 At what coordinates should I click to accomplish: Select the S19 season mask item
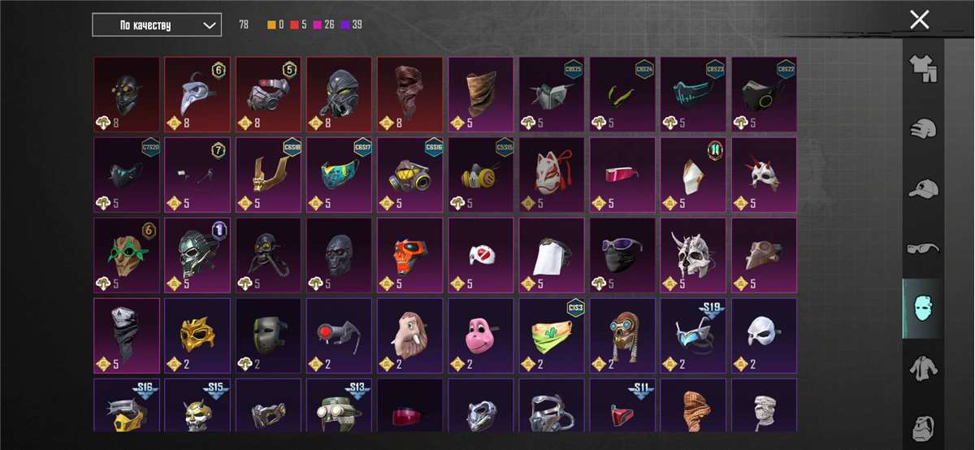(x=692, y=335)
